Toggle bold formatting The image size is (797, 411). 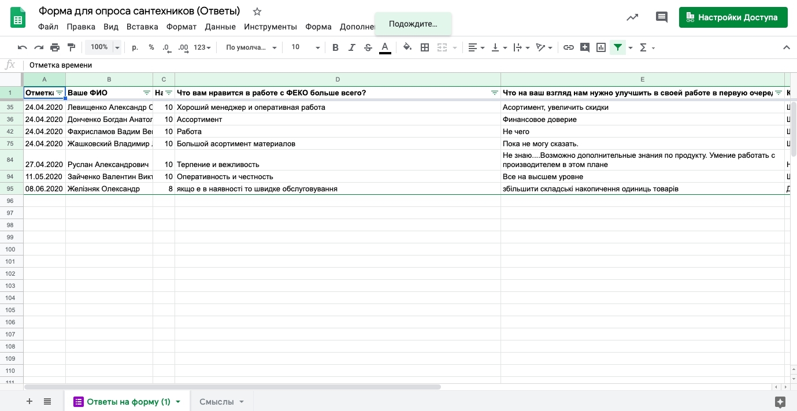pyautogui.click(x=335, y=47)
